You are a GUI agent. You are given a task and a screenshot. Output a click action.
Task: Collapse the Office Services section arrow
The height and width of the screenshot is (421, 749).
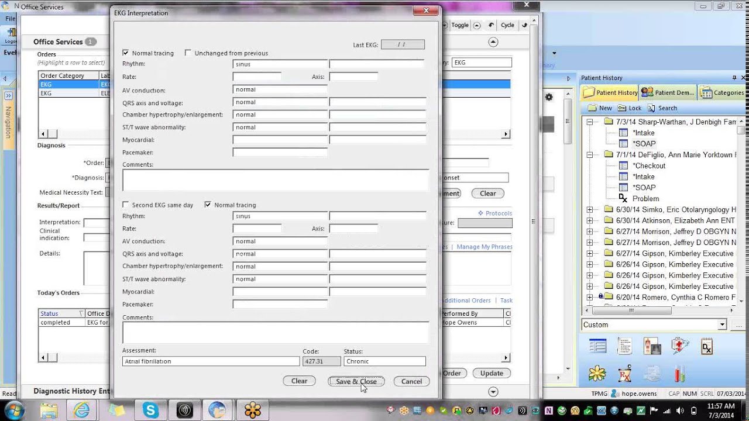[493, 42]
